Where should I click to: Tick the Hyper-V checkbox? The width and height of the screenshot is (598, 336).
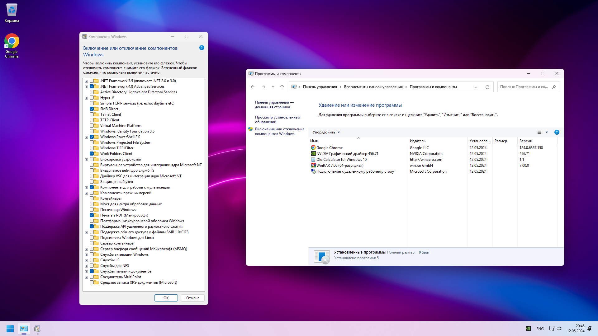(92, 98)
